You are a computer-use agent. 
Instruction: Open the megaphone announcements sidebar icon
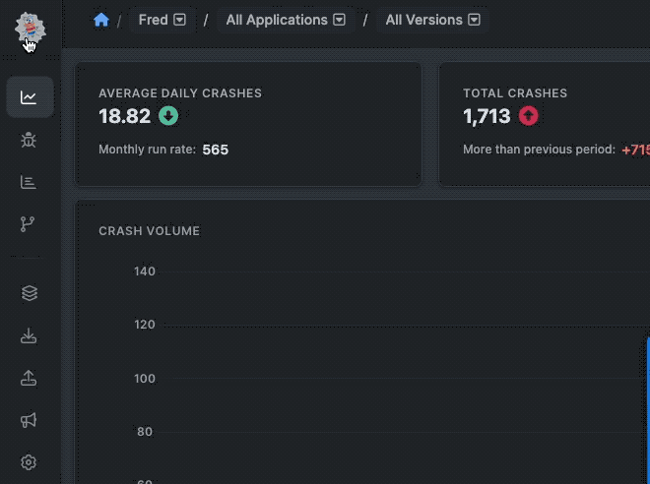(29, 421)
